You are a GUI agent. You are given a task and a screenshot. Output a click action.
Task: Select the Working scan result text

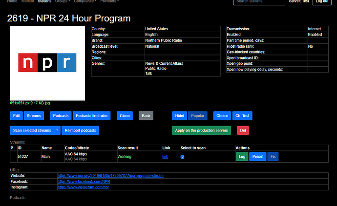(x=124, y=156)
